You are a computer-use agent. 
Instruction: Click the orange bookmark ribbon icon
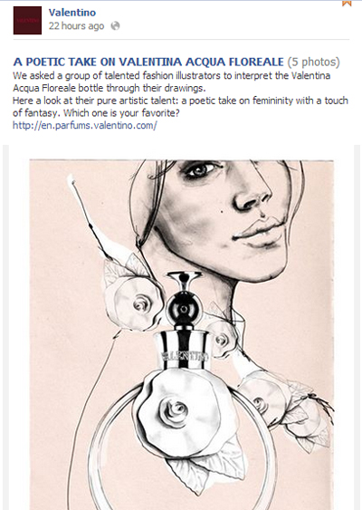coord(347,3)
